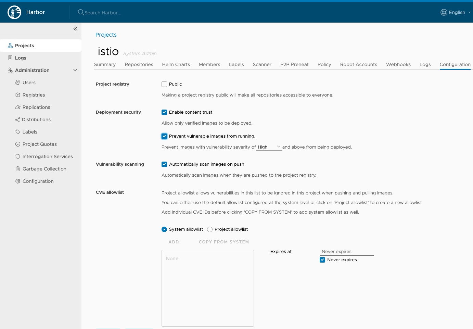Screen dimensions: 473x329
Task: Click the Labels tag icon in sidebar
Action: 18,132
